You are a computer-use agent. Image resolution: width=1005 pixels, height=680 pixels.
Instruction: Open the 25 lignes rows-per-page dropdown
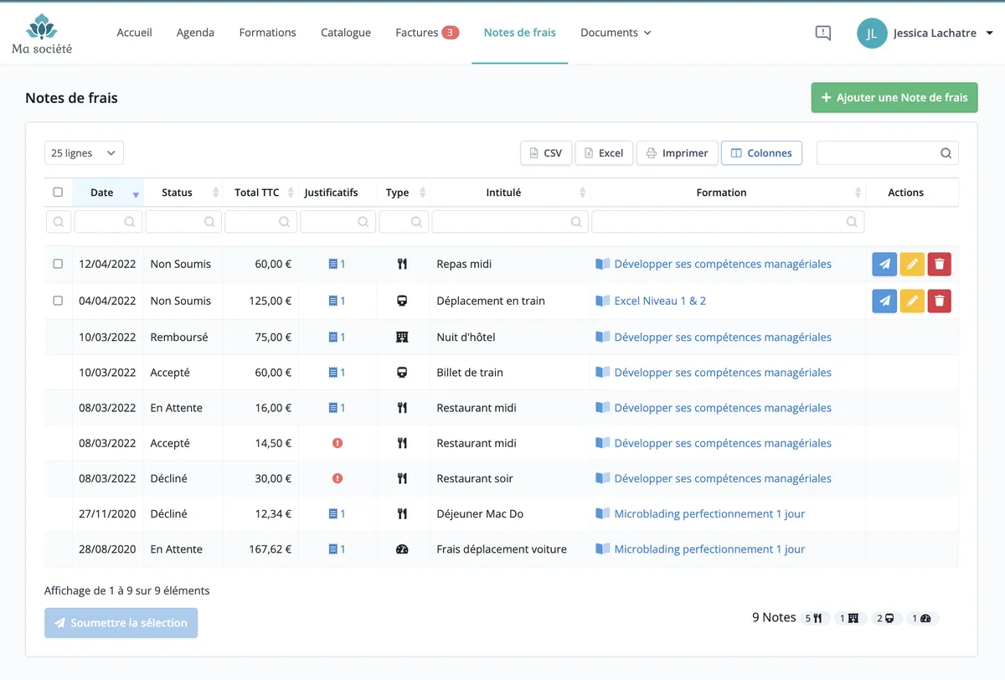84,153
